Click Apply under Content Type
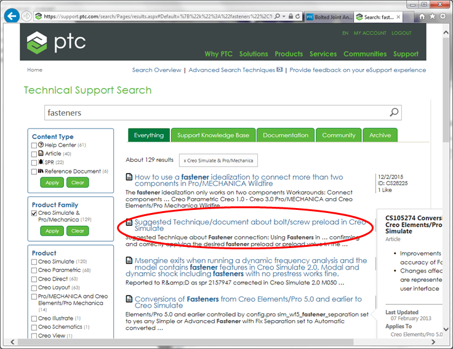The image size is (453, 349). click(x=52, y=183)
